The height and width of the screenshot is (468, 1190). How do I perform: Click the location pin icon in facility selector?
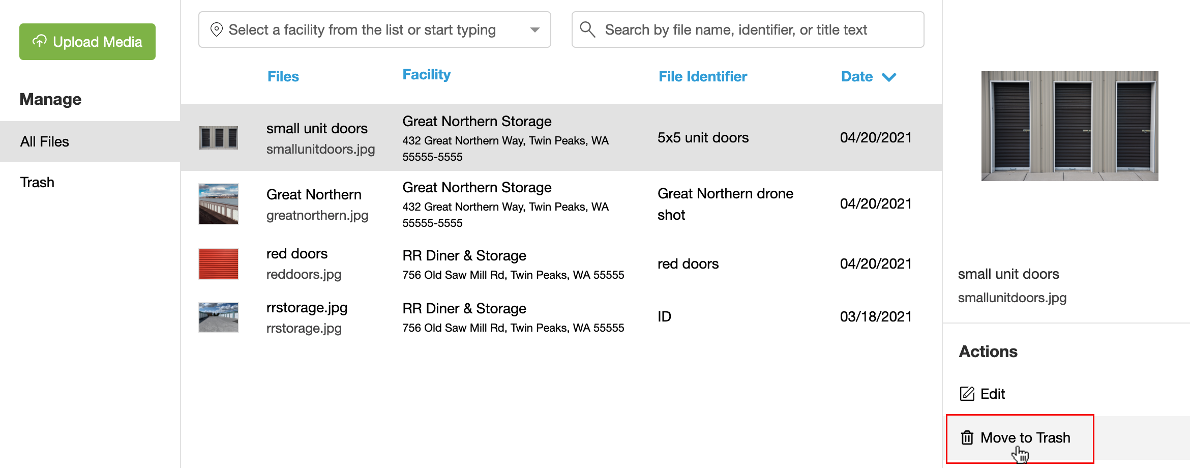(x=217, y=30)
